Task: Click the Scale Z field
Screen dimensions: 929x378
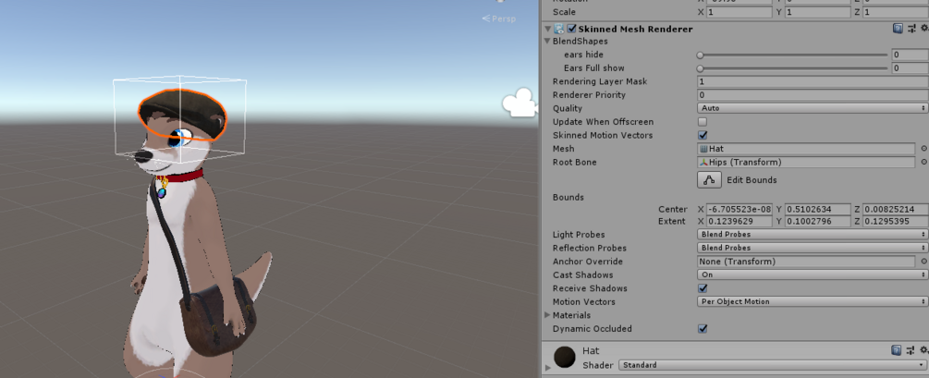Action: click(x=895, y=12)
